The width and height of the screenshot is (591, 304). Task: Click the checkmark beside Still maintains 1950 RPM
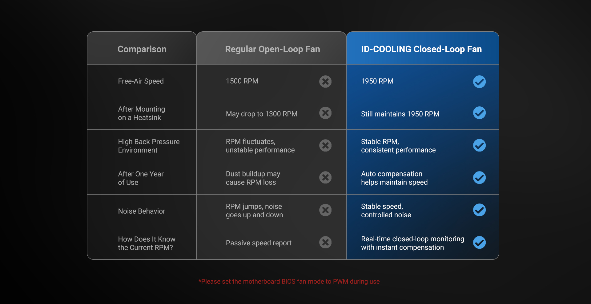(479, 113)
